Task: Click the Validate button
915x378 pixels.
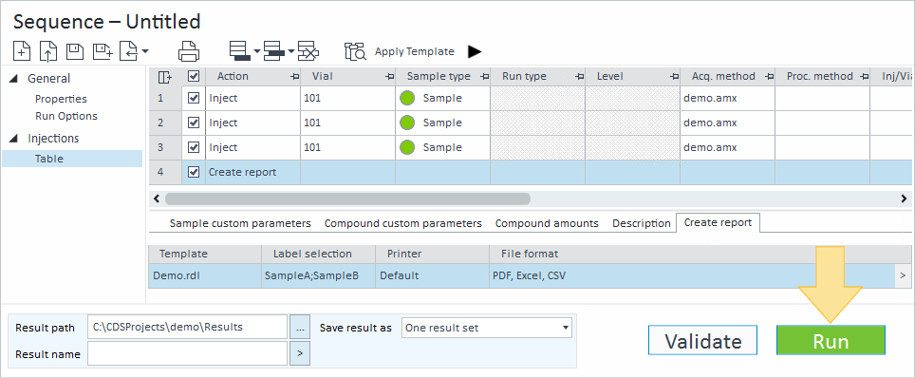Action: [x=702, y=341]
